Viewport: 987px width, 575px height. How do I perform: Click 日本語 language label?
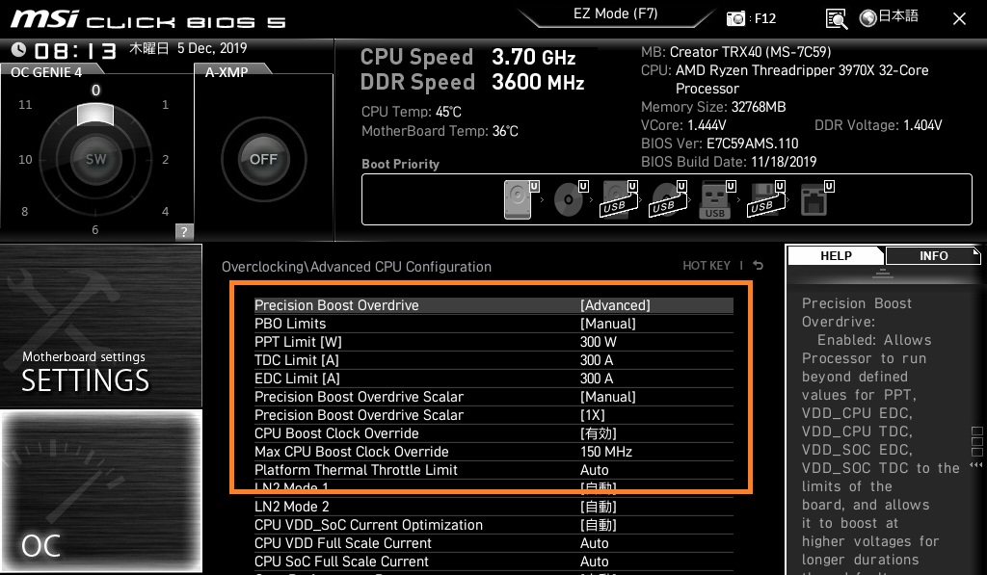898,16
